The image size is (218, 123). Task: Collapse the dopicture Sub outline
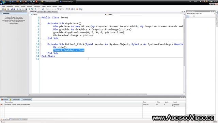click(x=40, y=24)
